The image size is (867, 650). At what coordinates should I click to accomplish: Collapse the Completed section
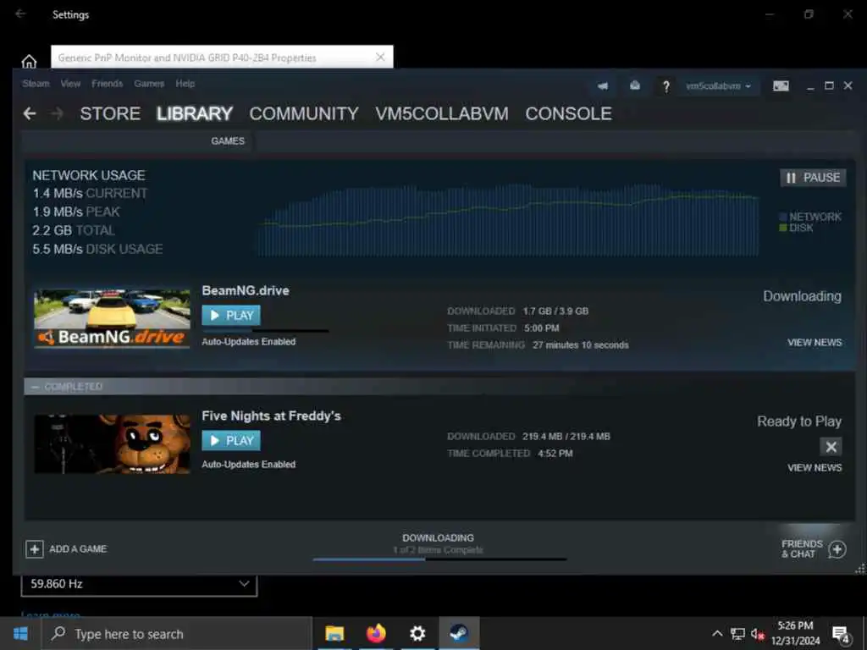pyautogui.click(x=36, y=387)
